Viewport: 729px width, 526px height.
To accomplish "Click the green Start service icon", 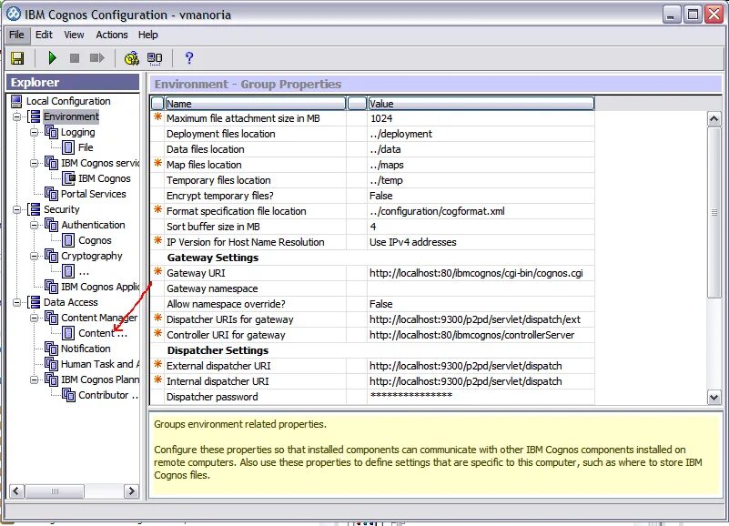I will tap(52, 58).
